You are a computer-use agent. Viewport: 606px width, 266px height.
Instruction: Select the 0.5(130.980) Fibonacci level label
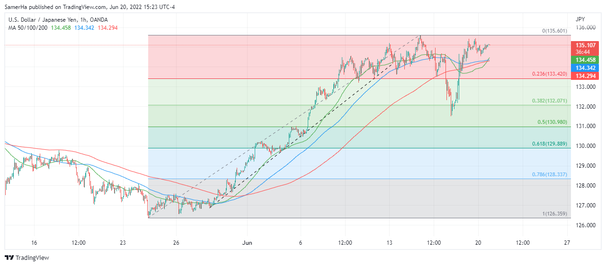point(552,122)
